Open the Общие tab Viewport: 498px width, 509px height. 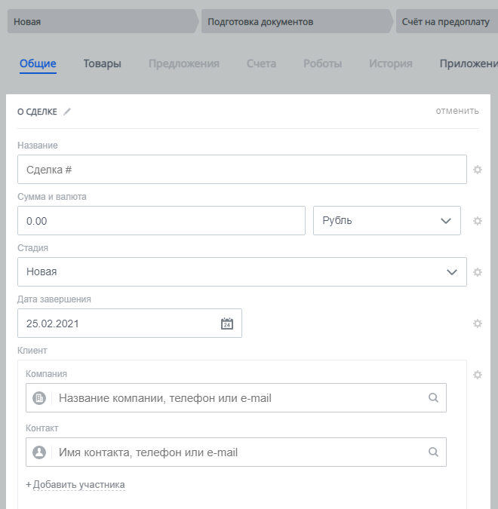click(38, 64)
